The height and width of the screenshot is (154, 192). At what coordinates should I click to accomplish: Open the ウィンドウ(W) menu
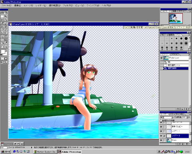pos(93,6)
